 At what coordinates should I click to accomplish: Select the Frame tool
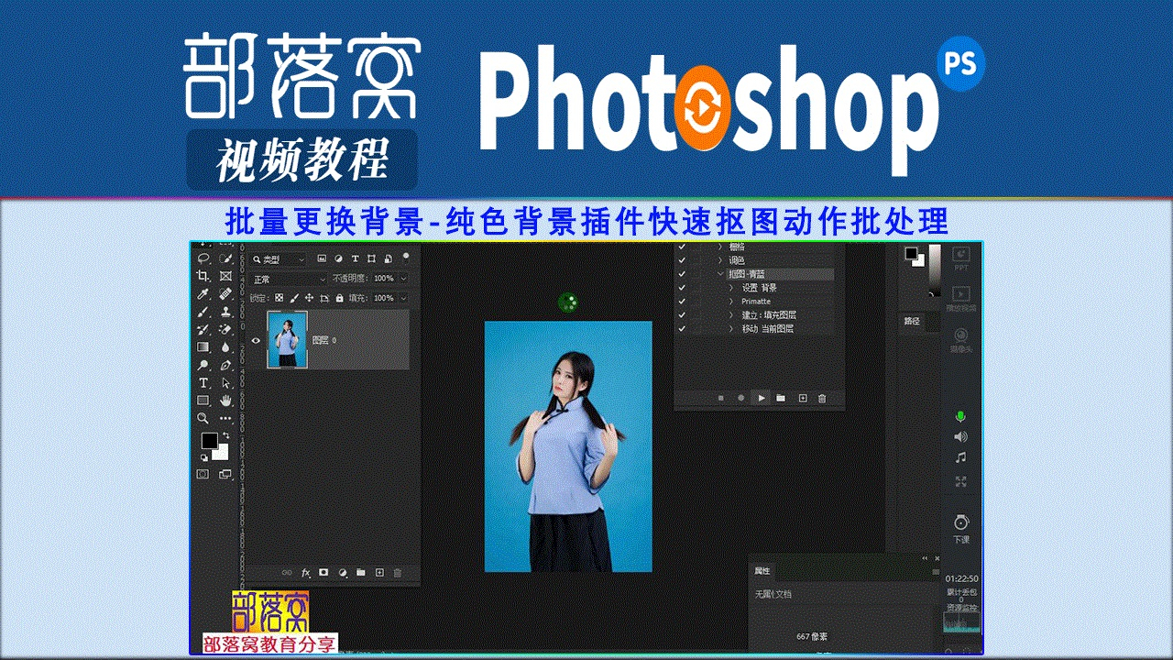(225, 276)
